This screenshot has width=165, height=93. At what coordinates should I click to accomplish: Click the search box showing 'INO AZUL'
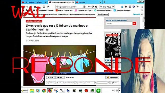[107, 7]
